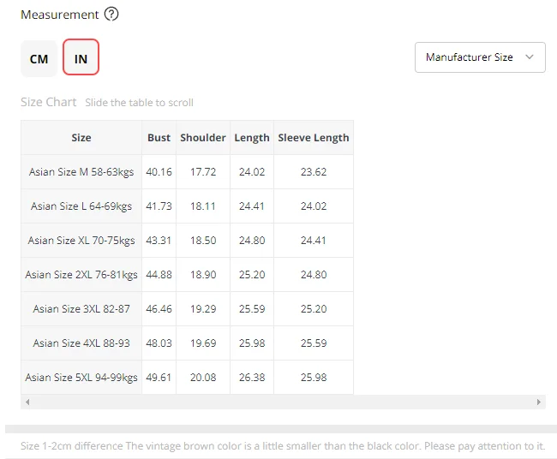Click the bust value 48.03

click(159, 343)
